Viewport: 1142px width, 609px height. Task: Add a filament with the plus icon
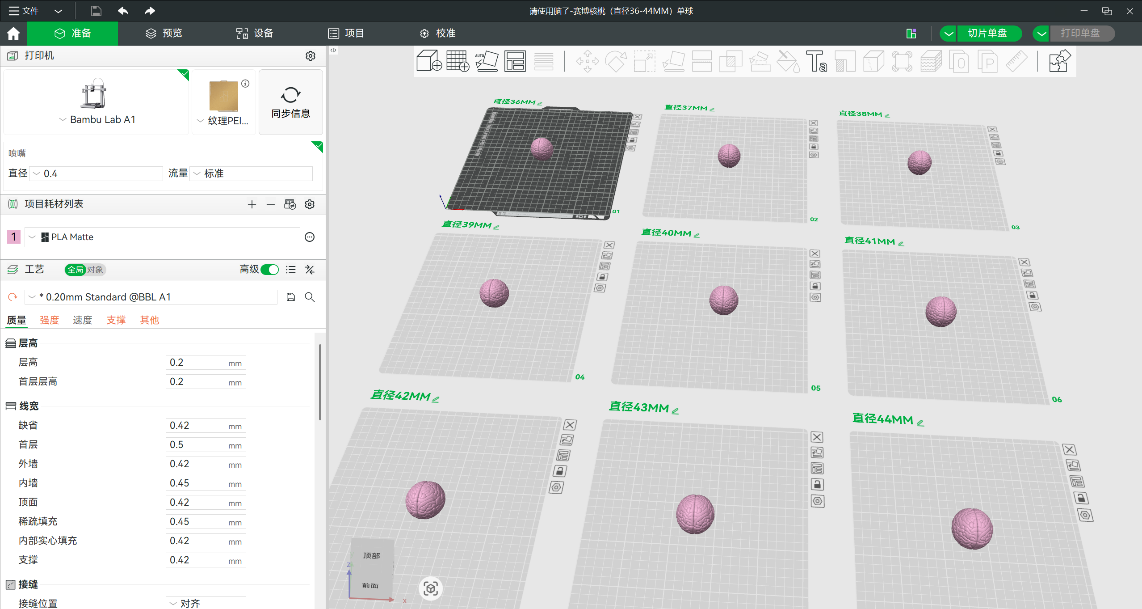coord(252,204)
